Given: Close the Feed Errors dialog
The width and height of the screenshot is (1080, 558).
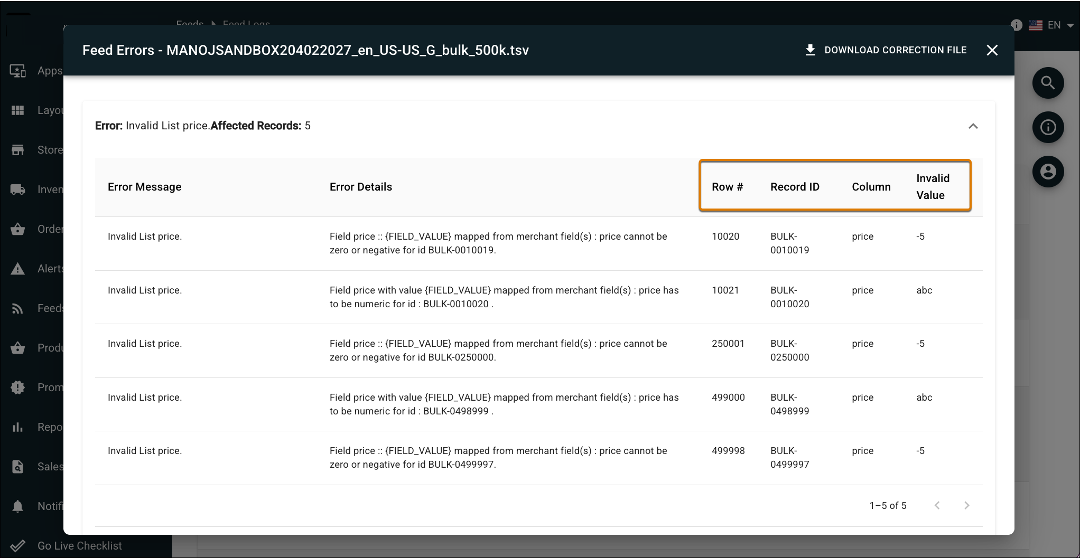Looking at the screenshot, I should (x=992, y=50).
